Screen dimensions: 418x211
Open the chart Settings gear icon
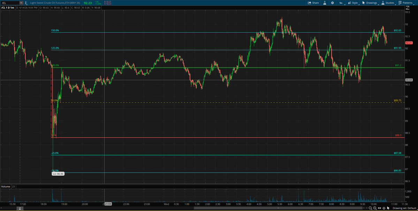click(x=332, y=2)
